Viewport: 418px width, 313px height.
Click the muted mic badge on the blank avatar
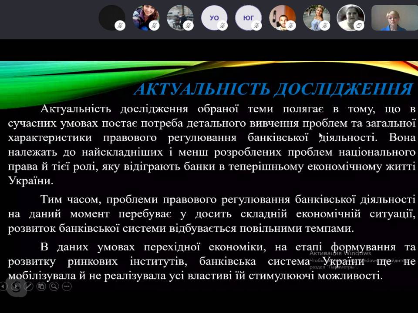120,26
